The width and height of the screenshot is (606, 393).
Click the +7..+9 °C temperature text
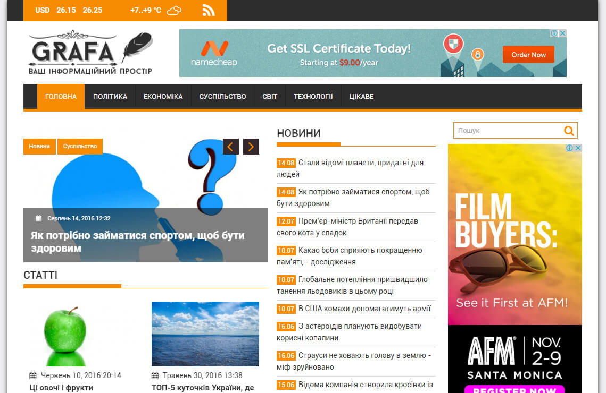pos(146,11)
